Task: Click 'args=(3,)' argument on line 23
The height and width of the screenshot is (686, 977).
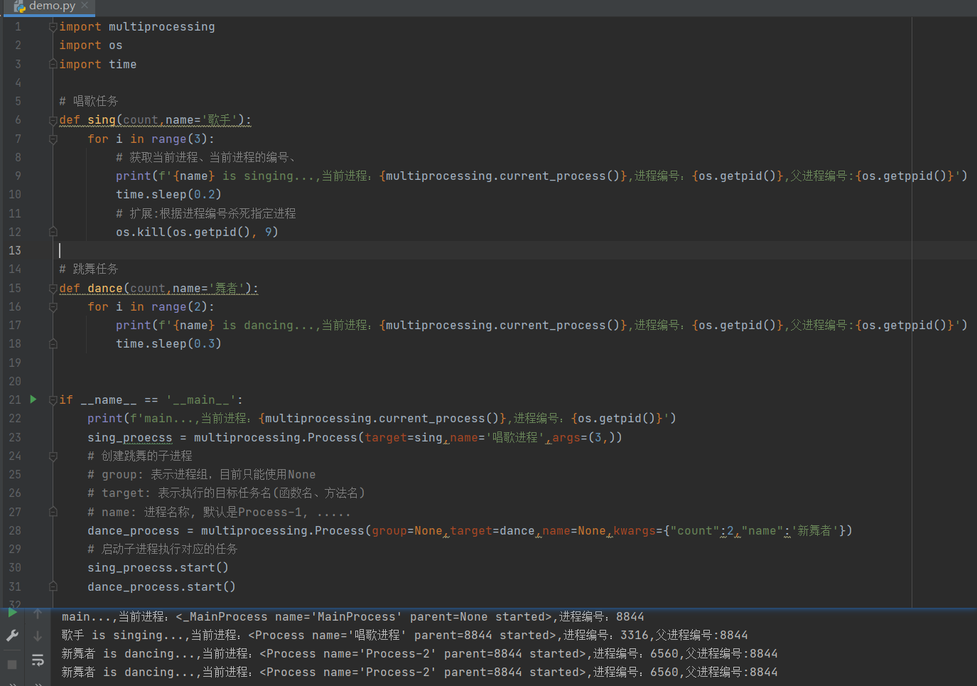Action: click(x=584, y=437)
